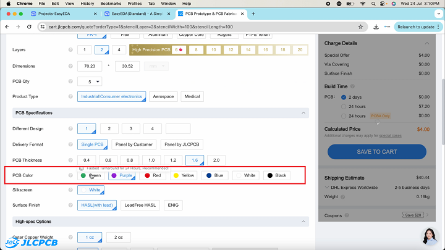Open the Profiles menu in menu bar
The image size is (445, 250).
(x=135, y=4)
